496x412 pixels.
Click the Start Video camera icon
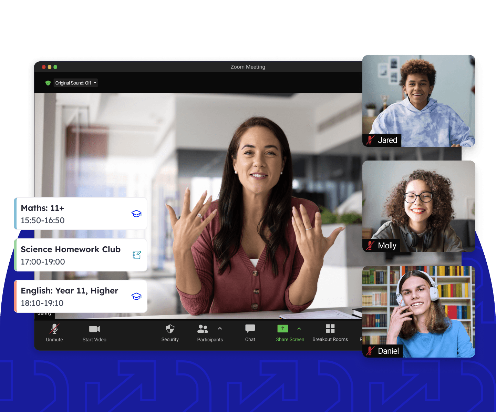click(x=94, y=329)
